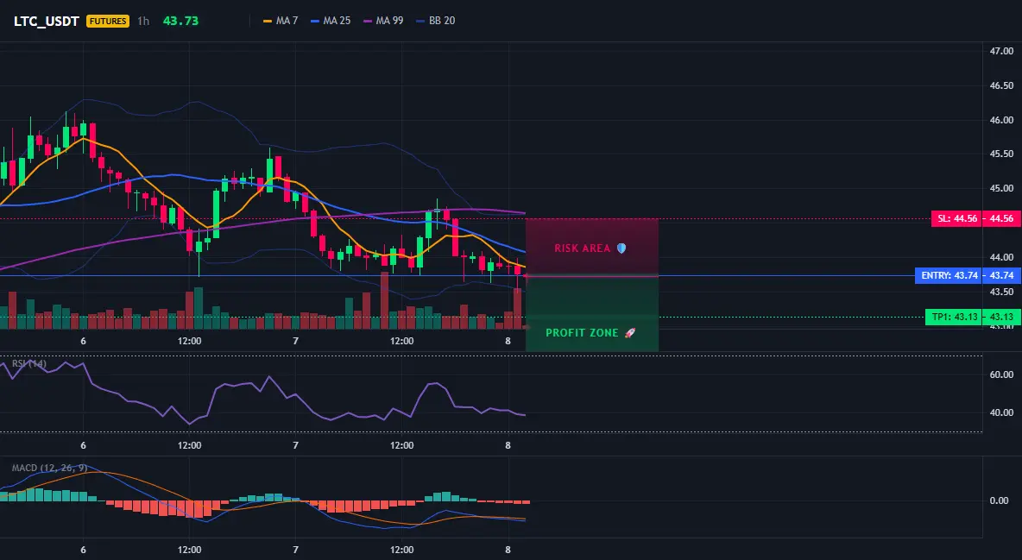Click the shield icon next to RISK AREA

[621, 249]
